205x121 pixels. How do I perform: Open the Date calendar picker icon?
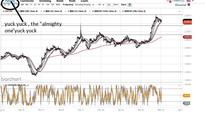pos(130,5)
